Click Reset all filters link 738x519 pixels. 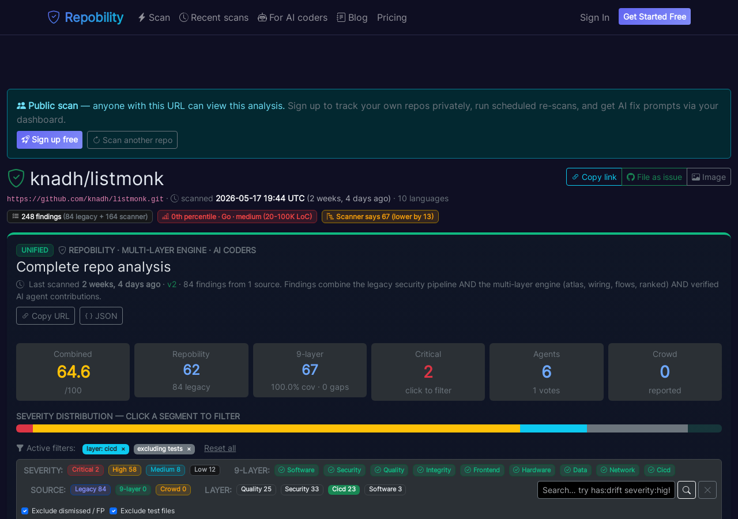tap(220, 448)
